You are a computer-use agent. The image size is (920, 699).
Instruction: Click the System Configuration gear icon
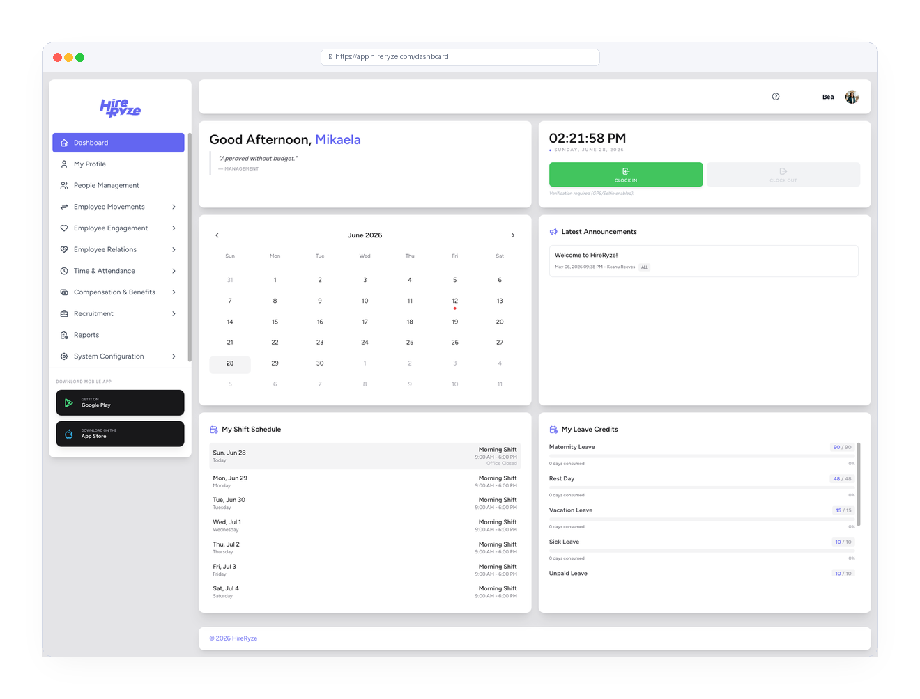[x=64, y=356]
